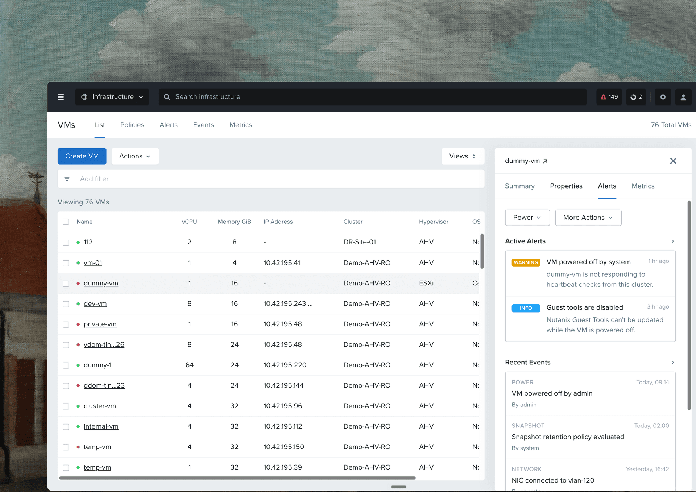
Task: Click the Create VM button
Action: [x=82, y=156]
